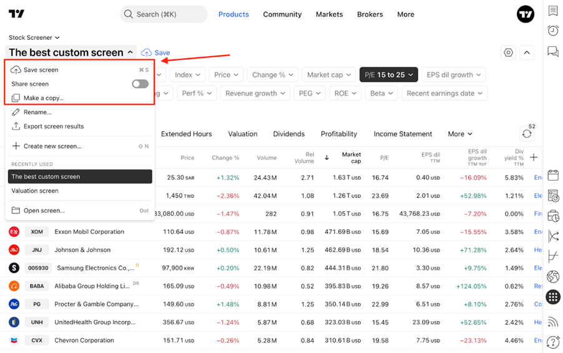Click the Samsung Electronics logo icon
563x353 pixels.
pos(14,268)
